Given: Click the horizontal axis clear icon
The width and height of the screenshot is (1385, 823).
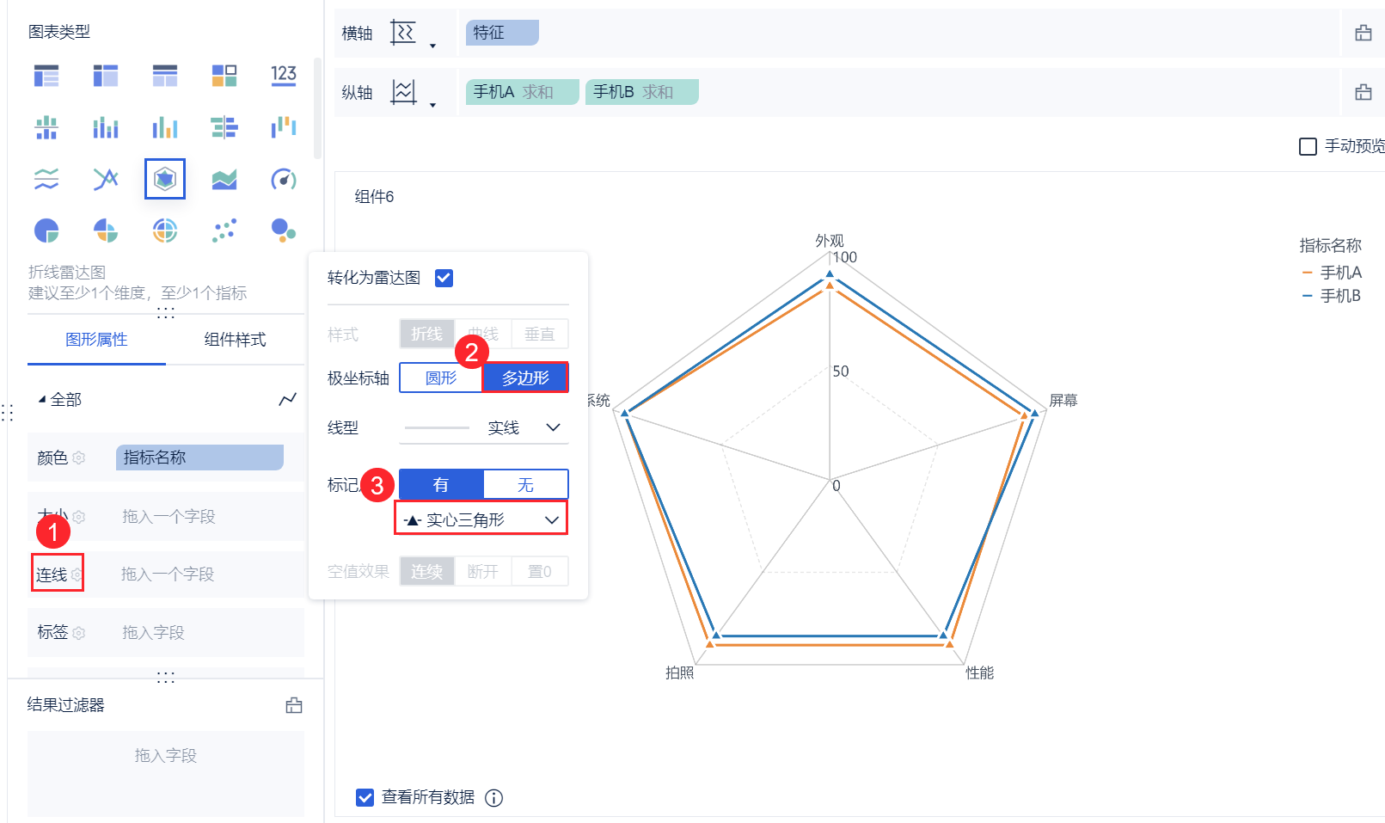Looking at the screenshot, I should pyautogui.click(x=1363, y=34).
